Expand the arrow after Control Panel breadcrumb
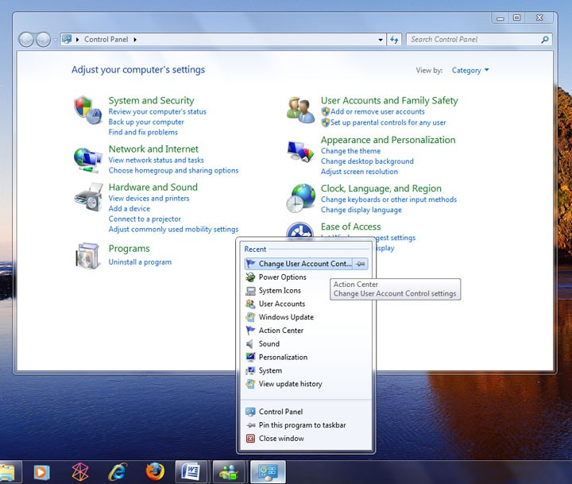This screenshot has width=572, height=484. tap(135, 40)
